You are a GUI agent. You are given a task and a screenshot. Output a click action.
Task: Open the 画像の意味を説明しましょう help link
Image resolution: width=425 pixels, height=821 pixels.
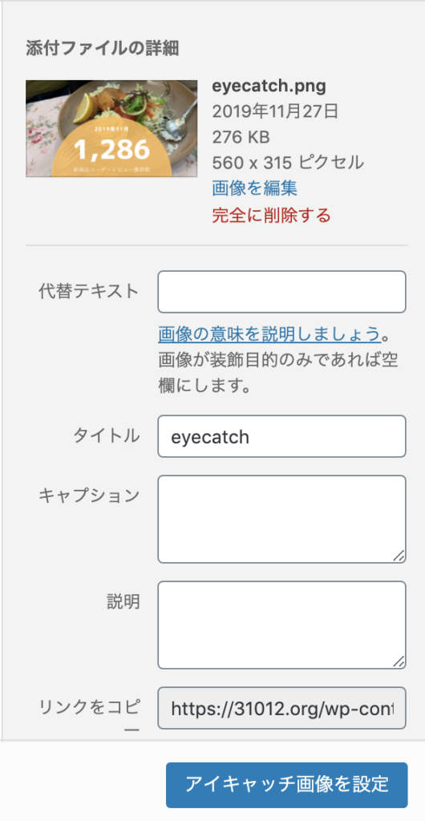click(269, 333)
